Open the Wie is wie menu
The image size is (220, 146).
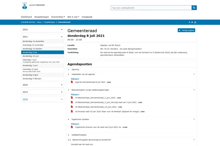(73, 17)
